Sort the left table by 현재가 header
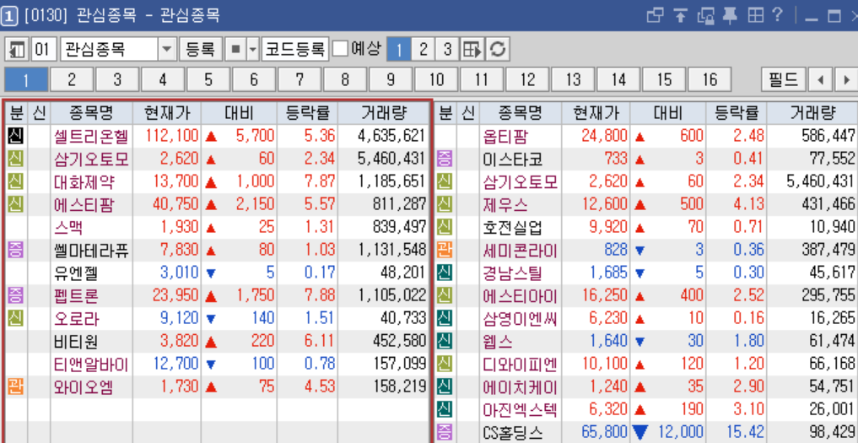858x443 pixels. click(167, 113)
